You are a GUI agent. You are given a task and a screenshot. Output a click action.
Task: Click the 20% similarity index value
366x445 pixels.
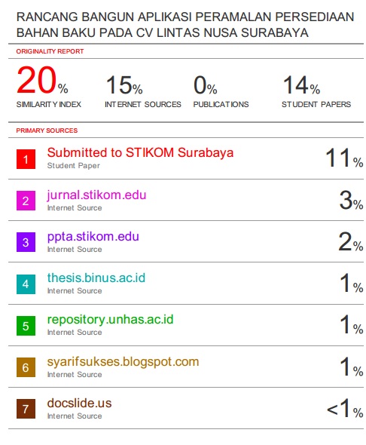(42, 80)
